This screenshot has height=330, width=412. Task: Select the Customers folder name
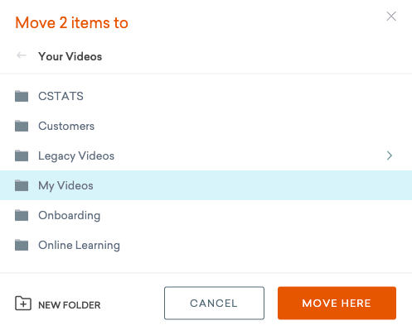pyautogui.click(x=66, y=126)
